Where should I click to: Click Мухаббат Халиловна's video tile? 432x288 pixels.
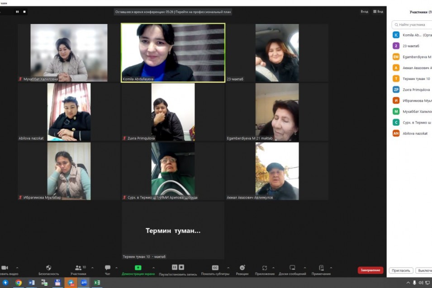coord(69,52)
